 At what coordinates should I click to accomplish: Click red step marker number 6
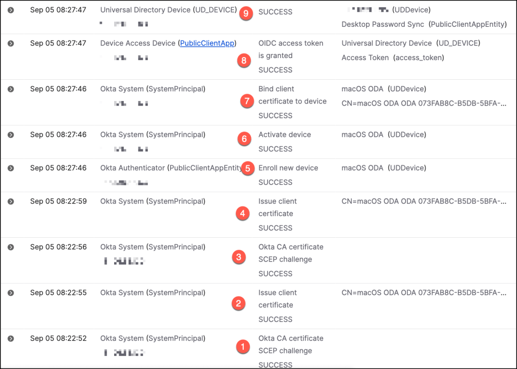(244, 139)
